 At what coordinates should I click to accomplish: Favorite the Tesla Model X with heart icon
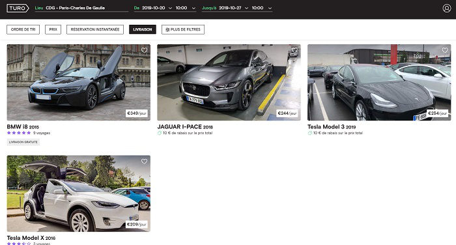(x=144, y=162)
